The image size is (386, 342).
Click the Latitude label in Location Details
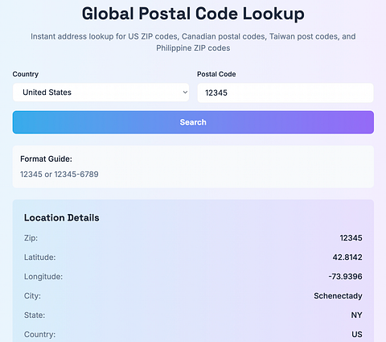[x=40, y=258]
